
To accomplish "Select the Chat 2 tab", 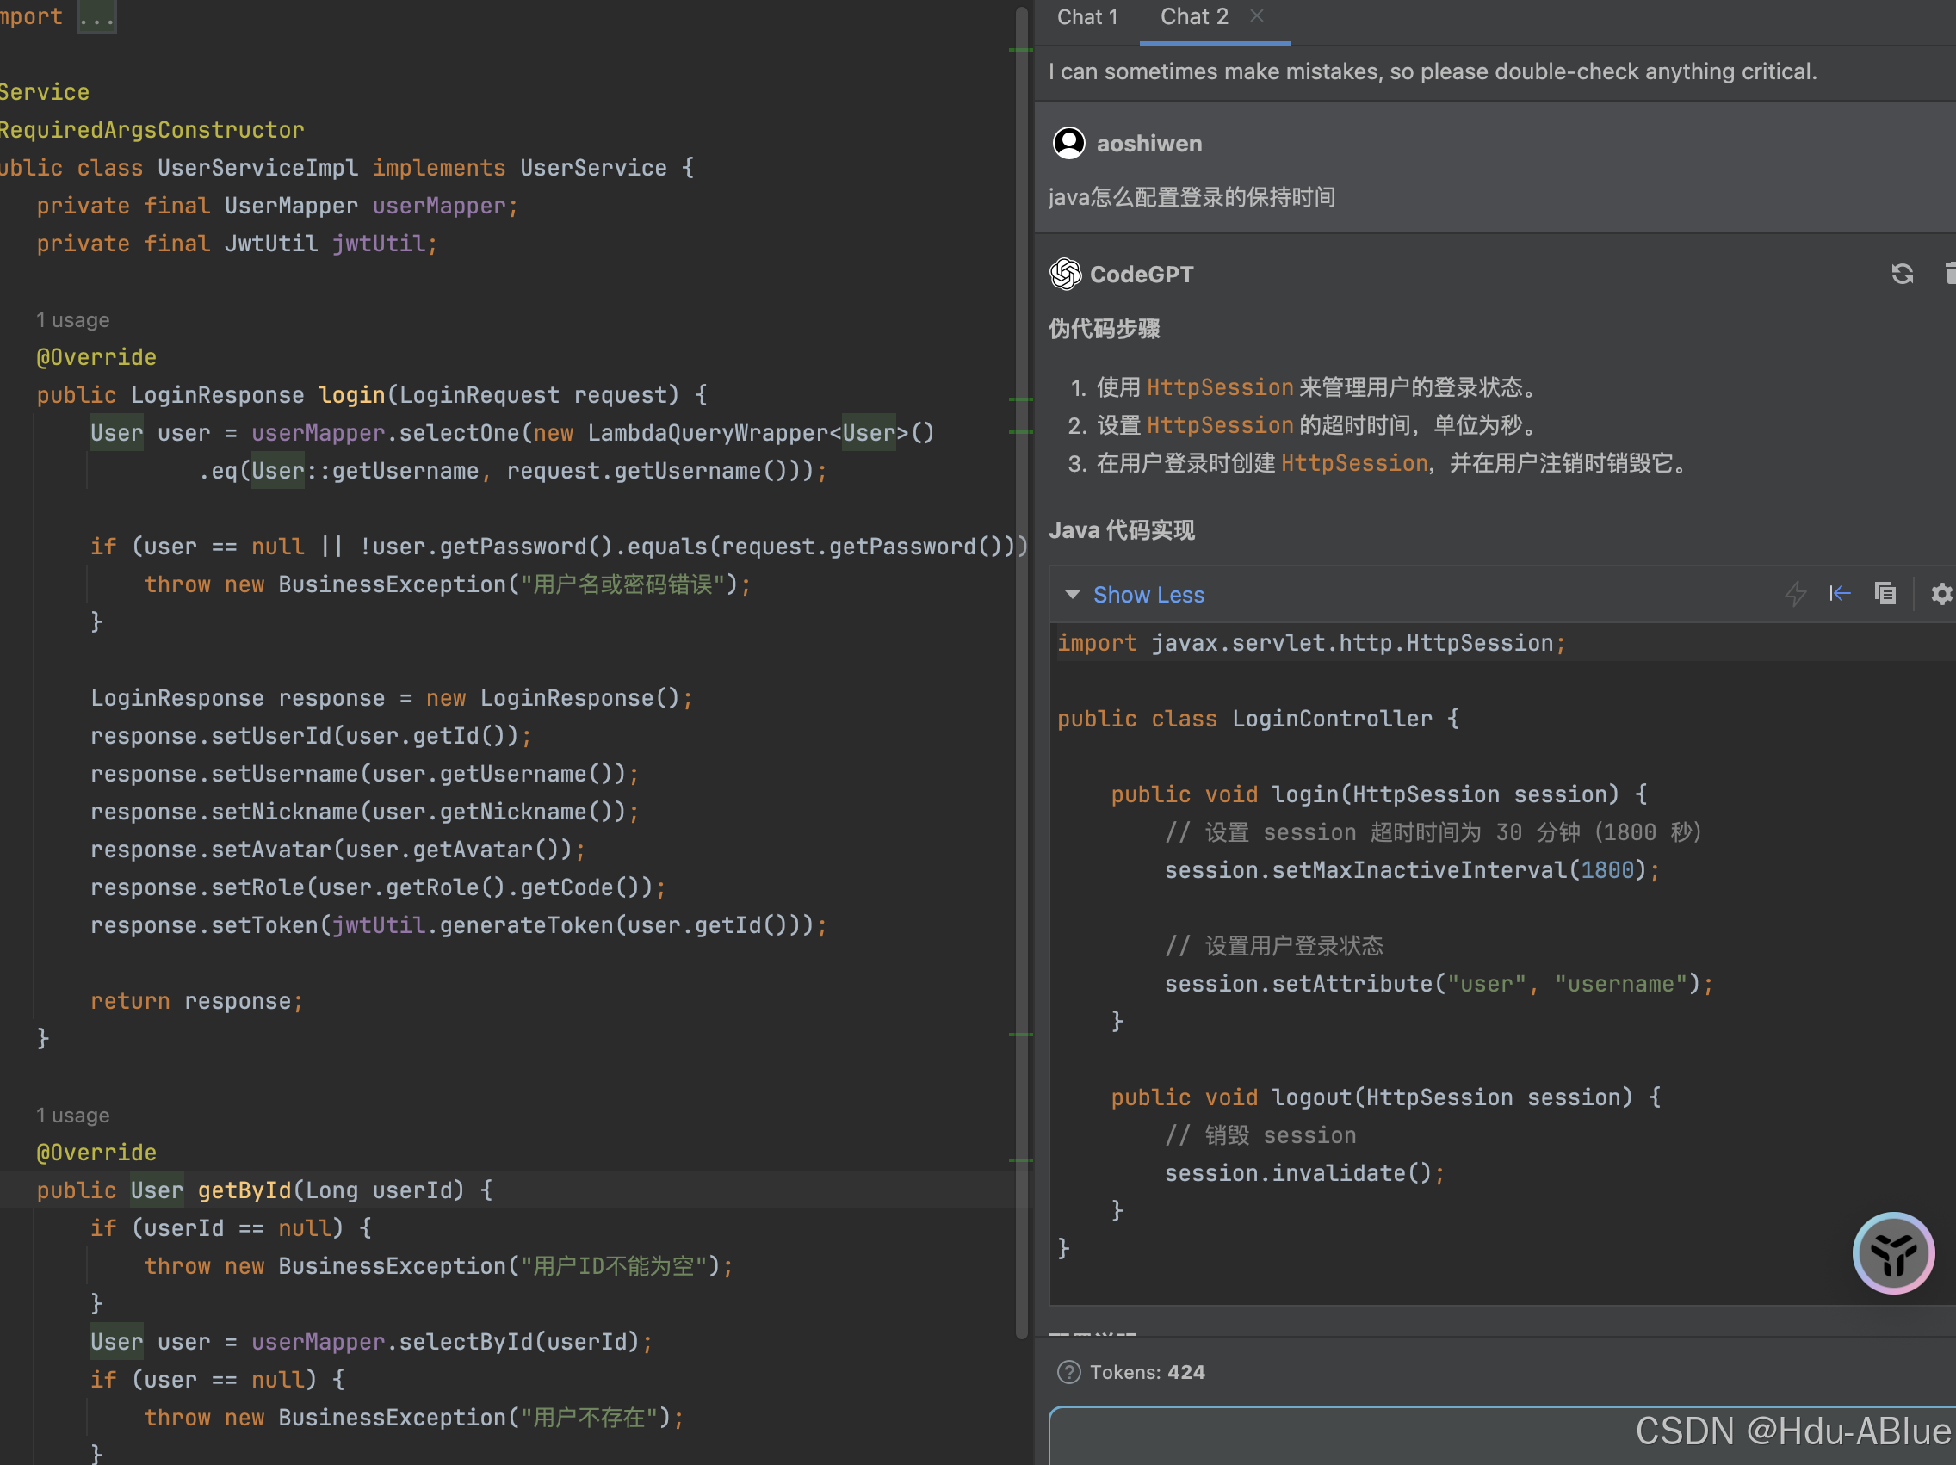I will [1194, 18].
